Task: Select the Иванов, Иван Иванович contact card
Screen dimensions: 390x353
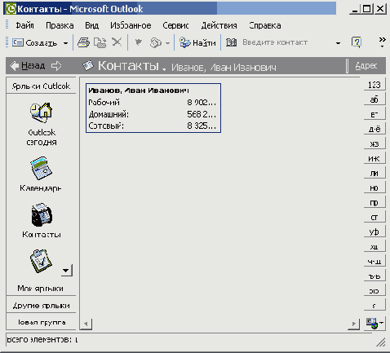Action: pyautogui.click(x=153, y=108)
